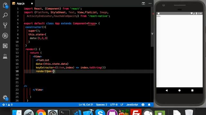Click the underlined Props word on line 5
Viewport: 206px width, 115px height.
pos(91,23)
